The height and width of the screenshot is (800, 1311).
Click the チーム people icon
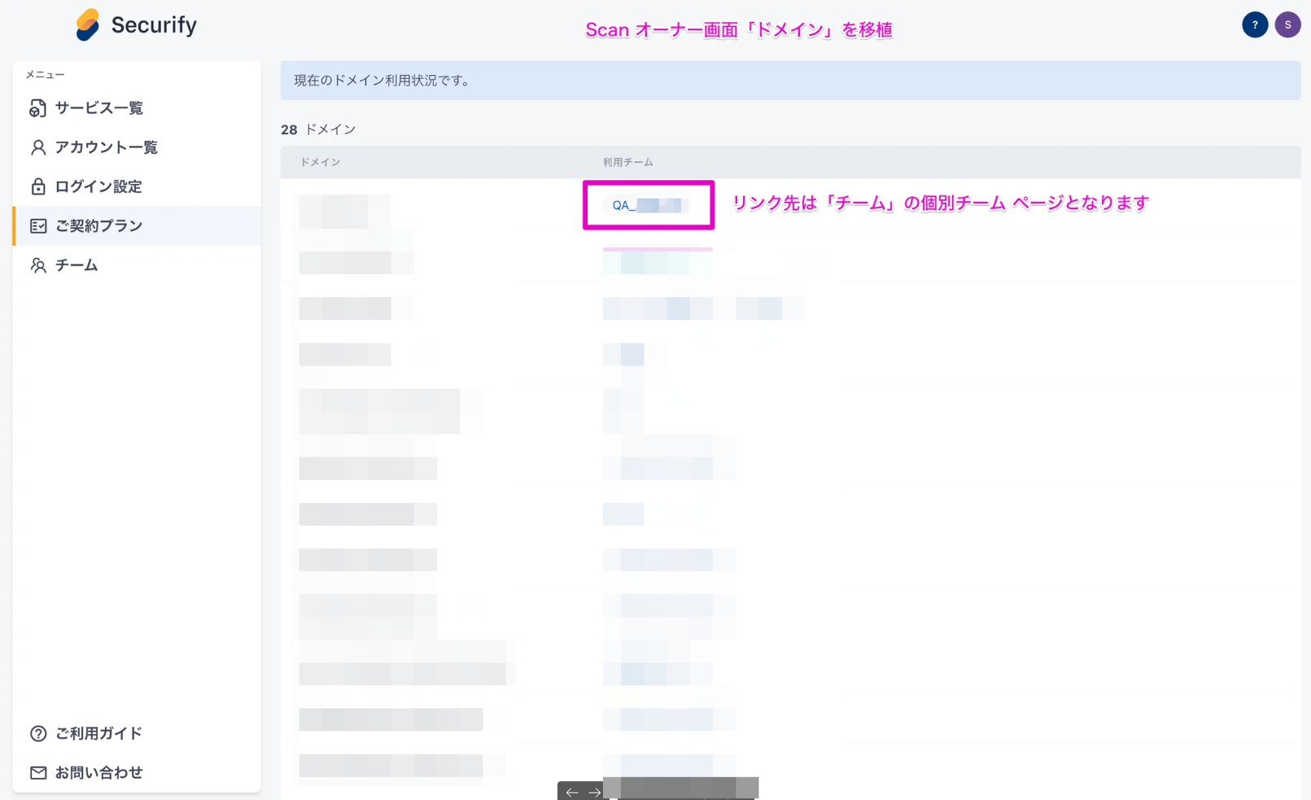point(38,265)
